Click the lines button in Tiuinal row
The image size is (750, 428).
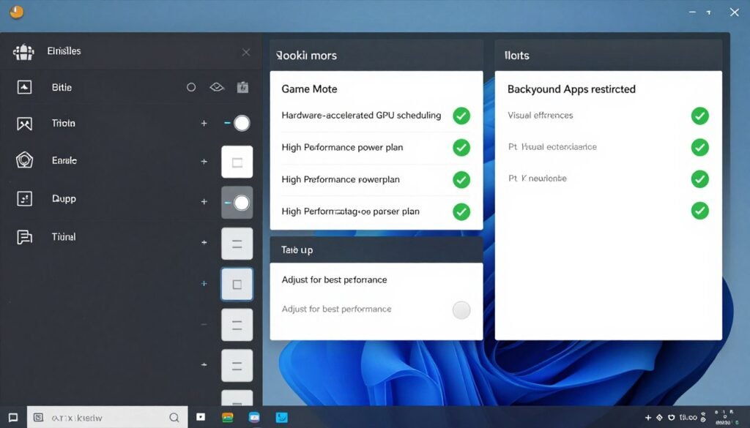[237, 244]
